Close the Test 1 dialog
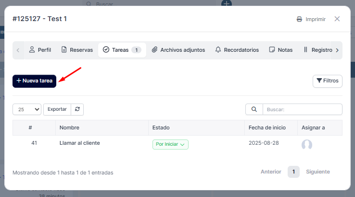 [337, 19]
